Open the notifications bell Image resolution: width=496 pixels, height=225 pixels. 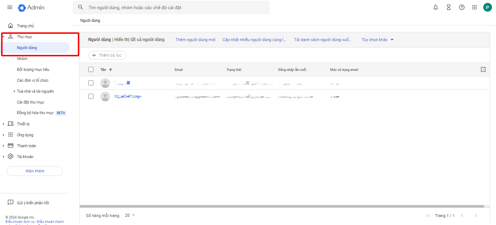coord(436,7)
